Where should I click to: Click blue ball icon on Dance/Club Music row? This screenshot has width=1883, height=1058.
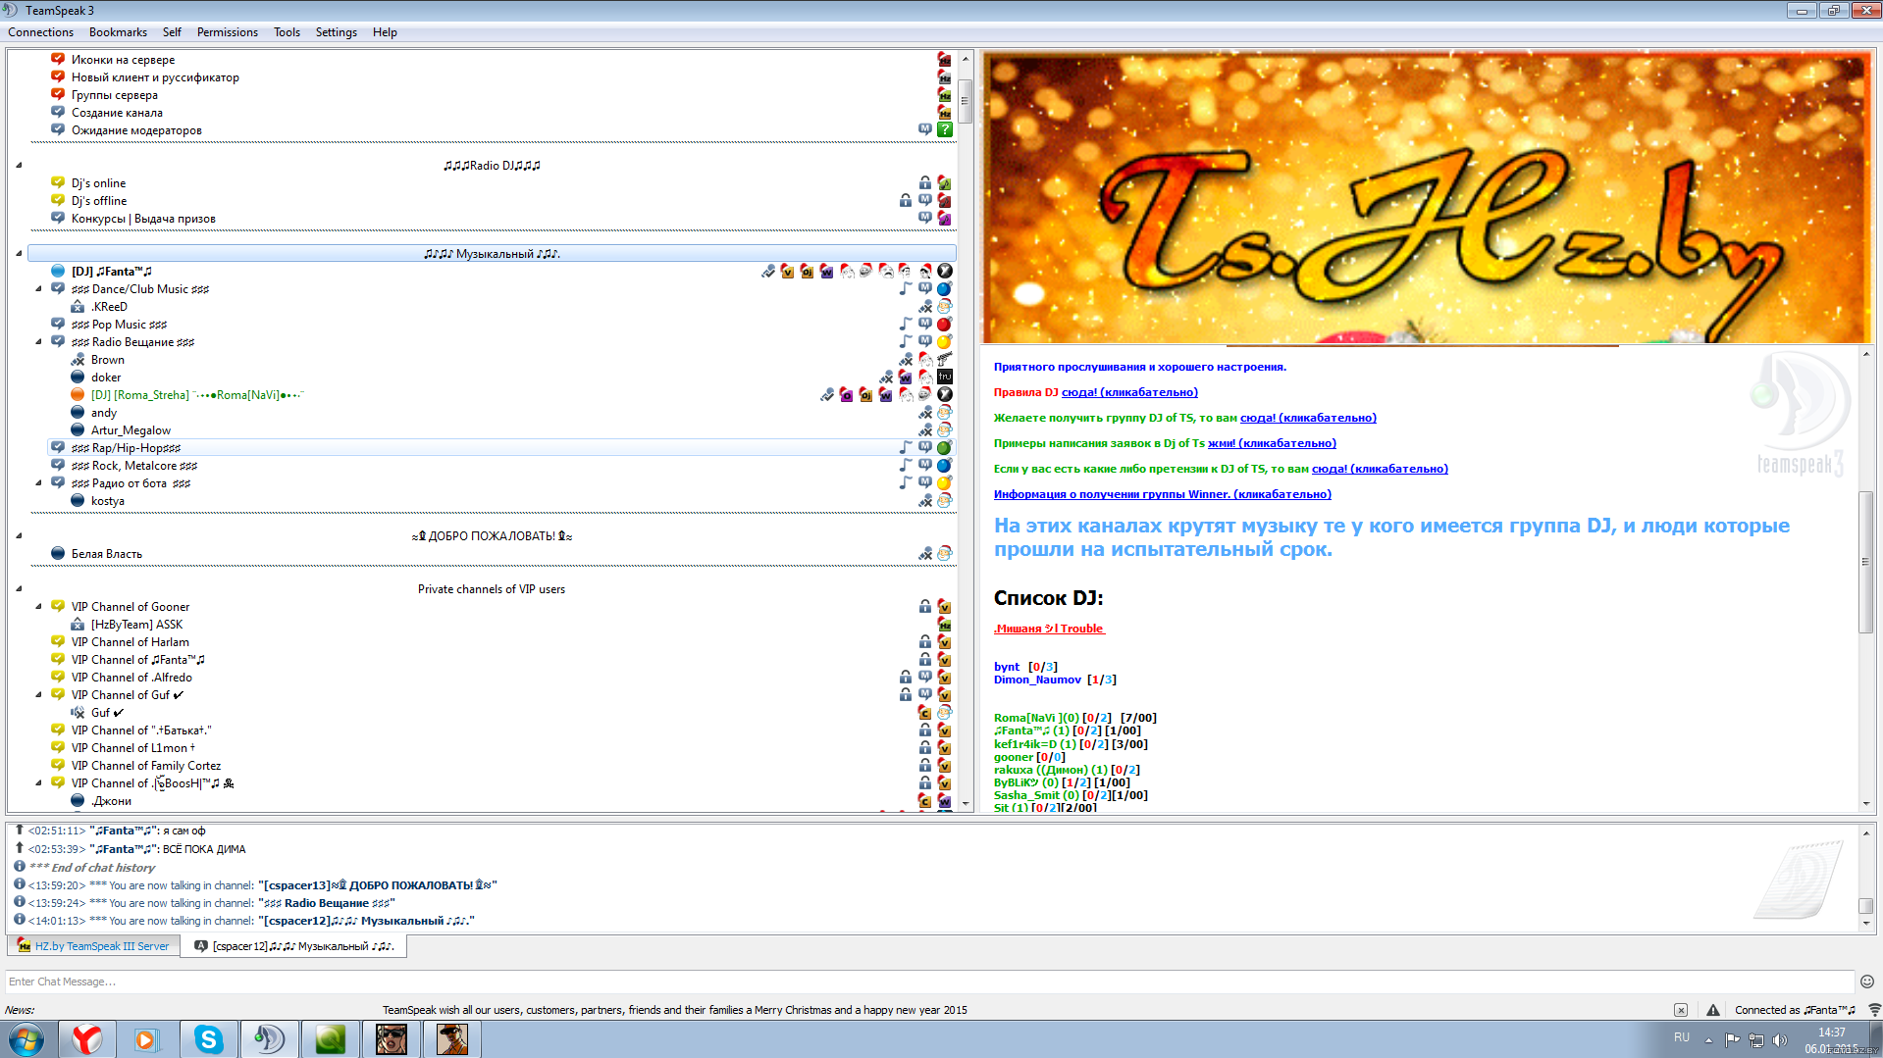pyautogui.click(x=944, y=289)
